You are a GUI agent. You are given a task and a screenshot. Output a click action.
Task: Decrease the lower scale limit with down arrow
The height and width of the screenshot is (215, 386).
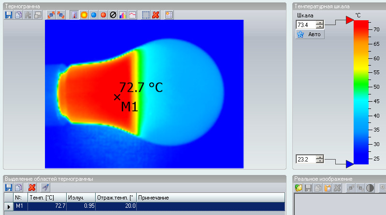(x=320, y=161)
